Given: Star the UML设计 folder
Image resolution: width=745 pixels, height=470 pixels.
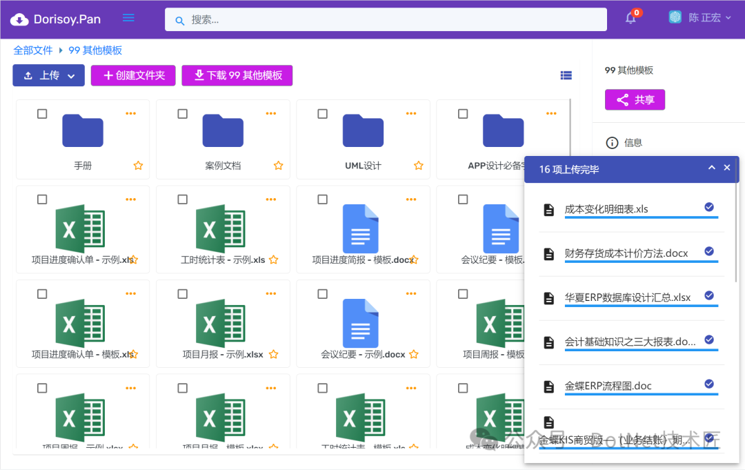Looking at the screenshot, I should coord(419,166).
